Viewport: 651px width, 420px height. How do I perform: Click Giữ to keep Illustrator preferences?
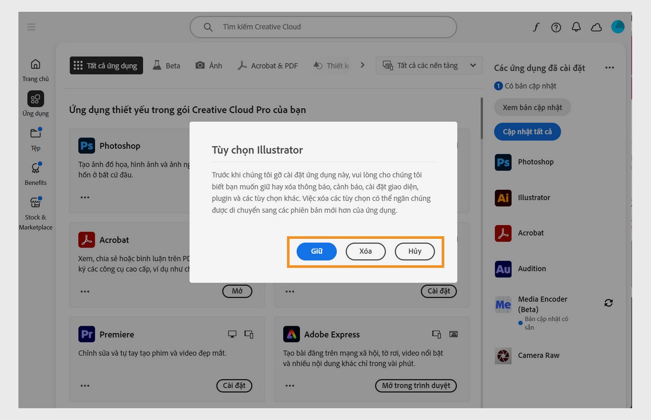[x=316, y=252]
